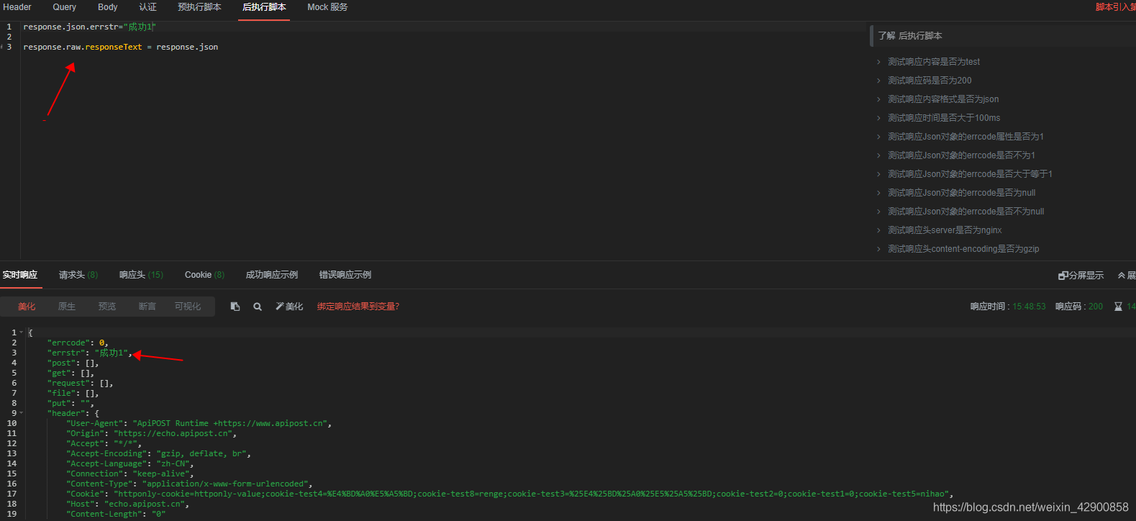
Task: Click the "Origin" line in response JSON
Action: coord(151,433)
